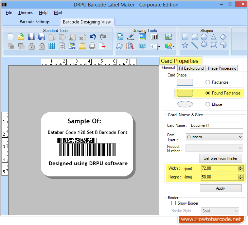Draw a rectangle from the Shapes panel
The height and width of the screenshot is (225, 248).
[x=185, y=37]
